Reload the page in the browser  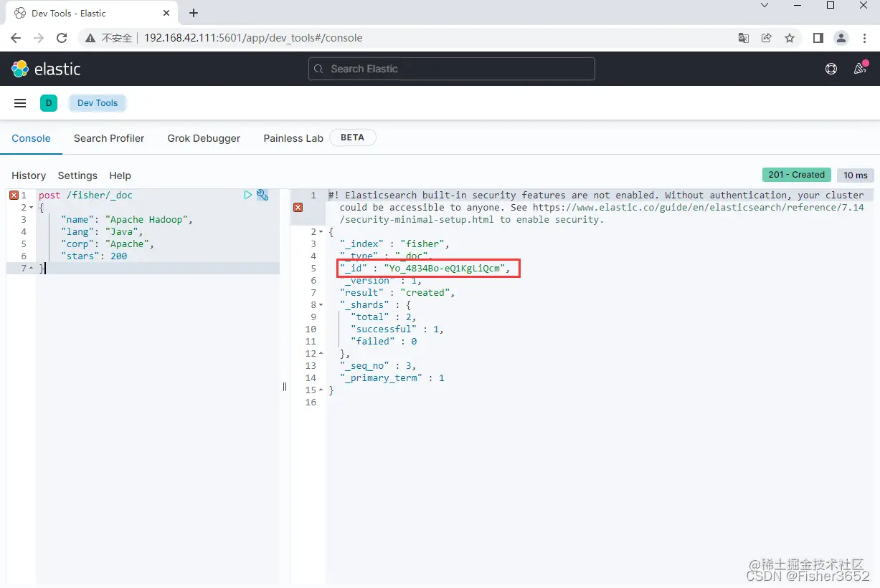[62, 38]
